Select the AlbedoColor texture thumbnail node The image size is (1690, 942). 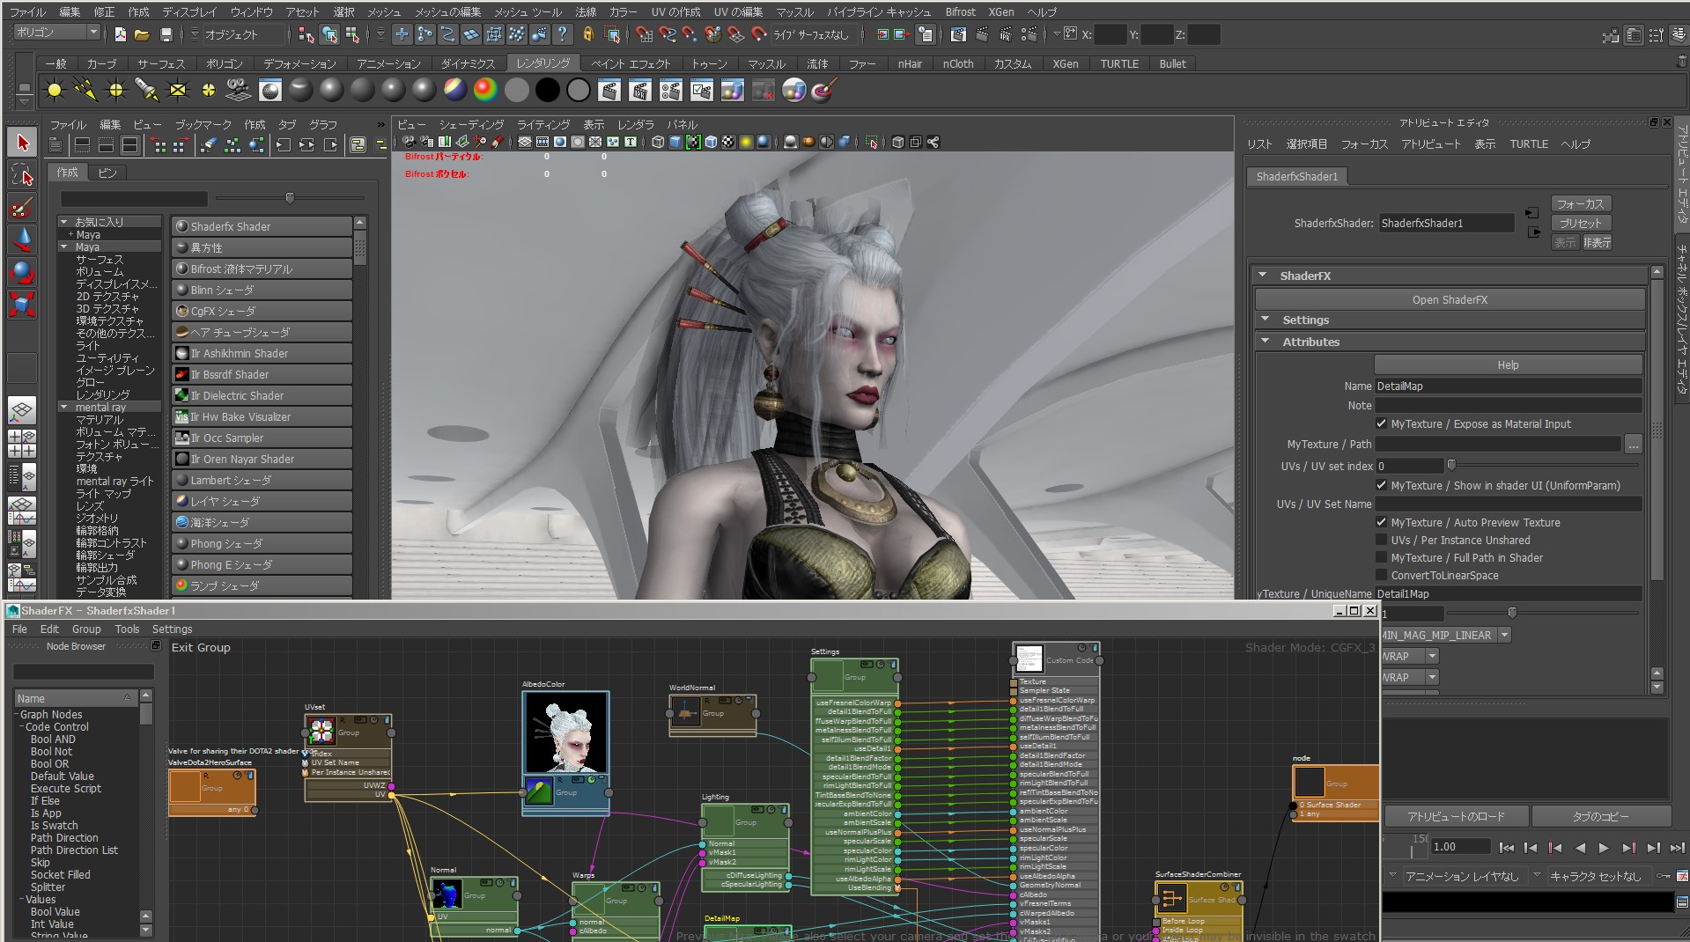565,732
